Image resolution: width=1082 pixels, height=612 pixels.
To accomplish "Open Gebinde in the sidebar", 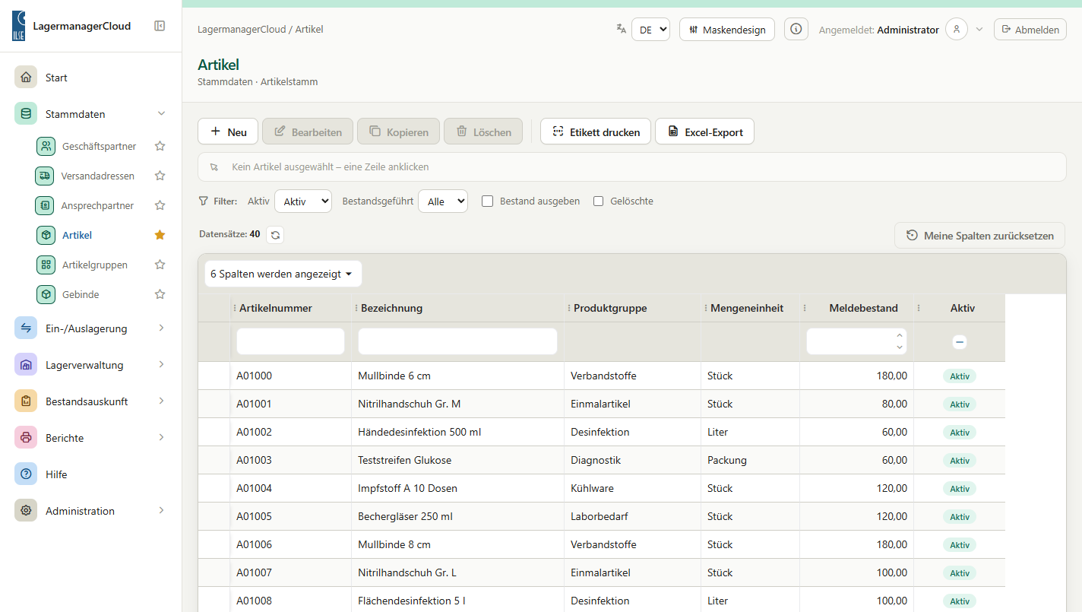I will point(81,294).
